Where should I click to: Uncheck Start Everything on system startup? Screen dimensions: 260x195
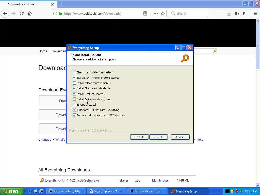pyautogui.click(x=74, y=78)
